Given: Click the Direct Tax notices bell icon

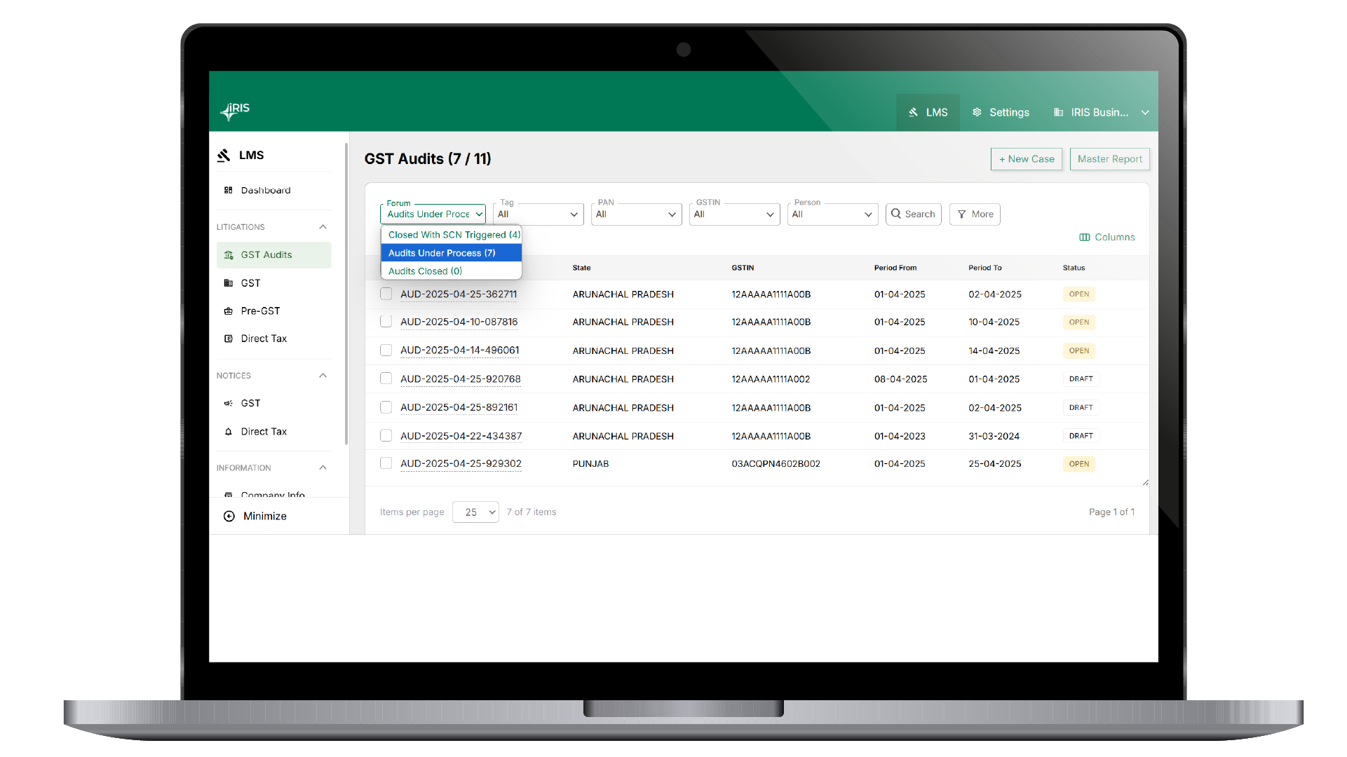Looking at the screenshot, I should pyautogui.click(x=228, y=432).
